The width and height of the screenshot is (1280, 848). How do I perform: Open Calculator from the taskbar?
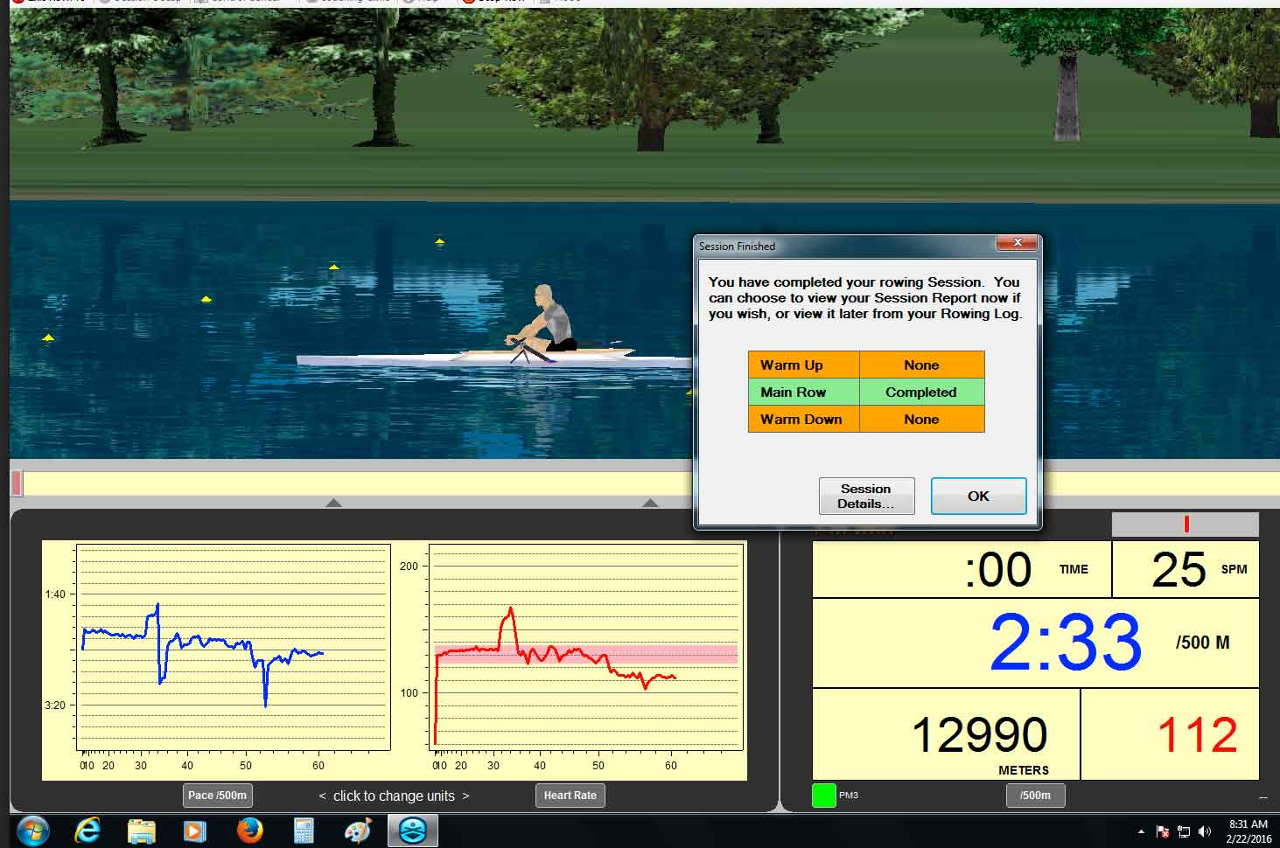pyautogui.click(x=304, y=830)
